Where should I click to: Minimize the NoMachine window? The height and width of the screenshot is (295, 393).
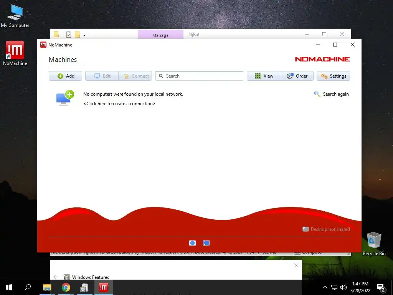tap(318, 45)
